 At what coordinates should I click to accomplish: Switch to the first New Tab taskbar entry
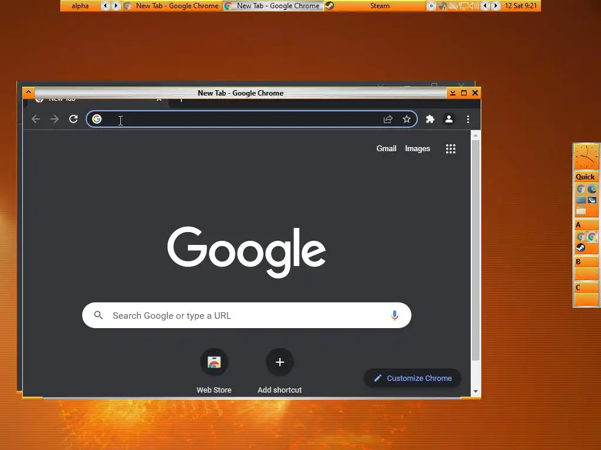click(172, 6)
